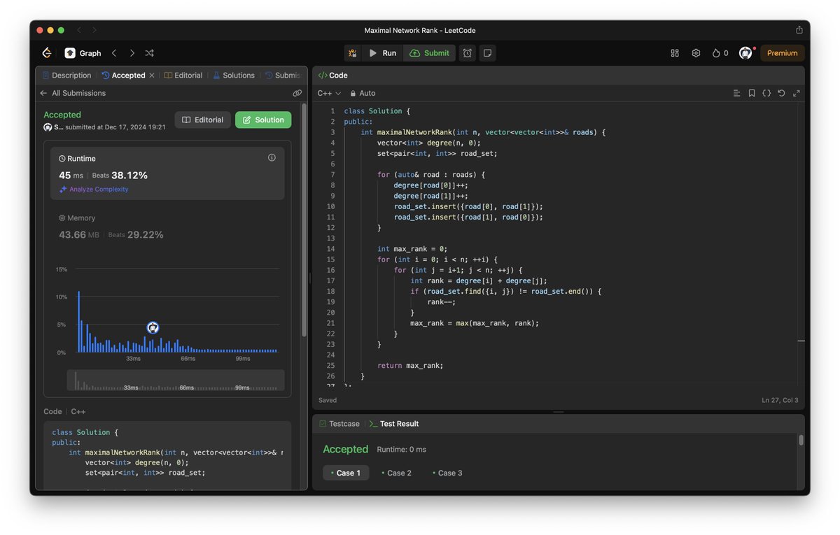Click the 'Ln 27, Col 3' status text
Image resolution: width=840 pixels, height=535 pixels.
[x=780, y=401]
